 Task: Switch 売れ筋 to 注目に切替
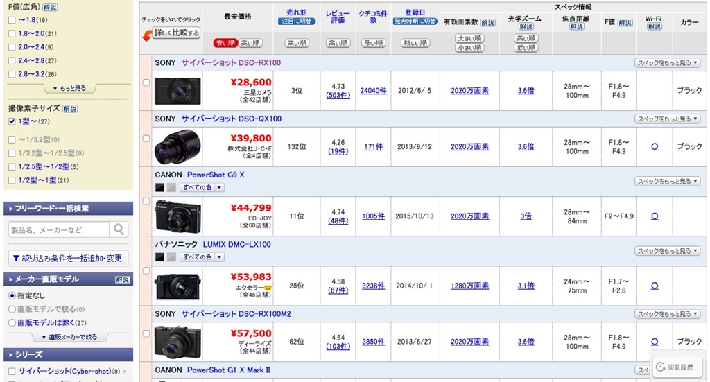pos(297,21)
